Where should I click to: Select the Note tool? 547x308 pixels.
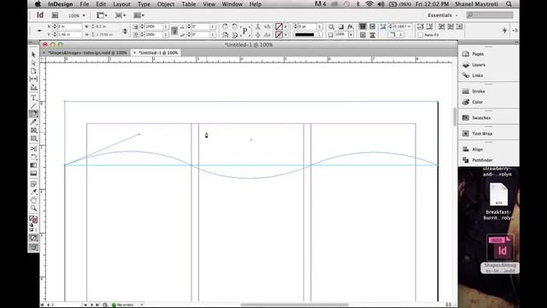[33, 184]
